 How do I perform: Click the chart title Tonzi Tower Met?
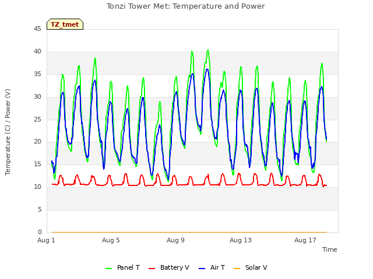185,6
